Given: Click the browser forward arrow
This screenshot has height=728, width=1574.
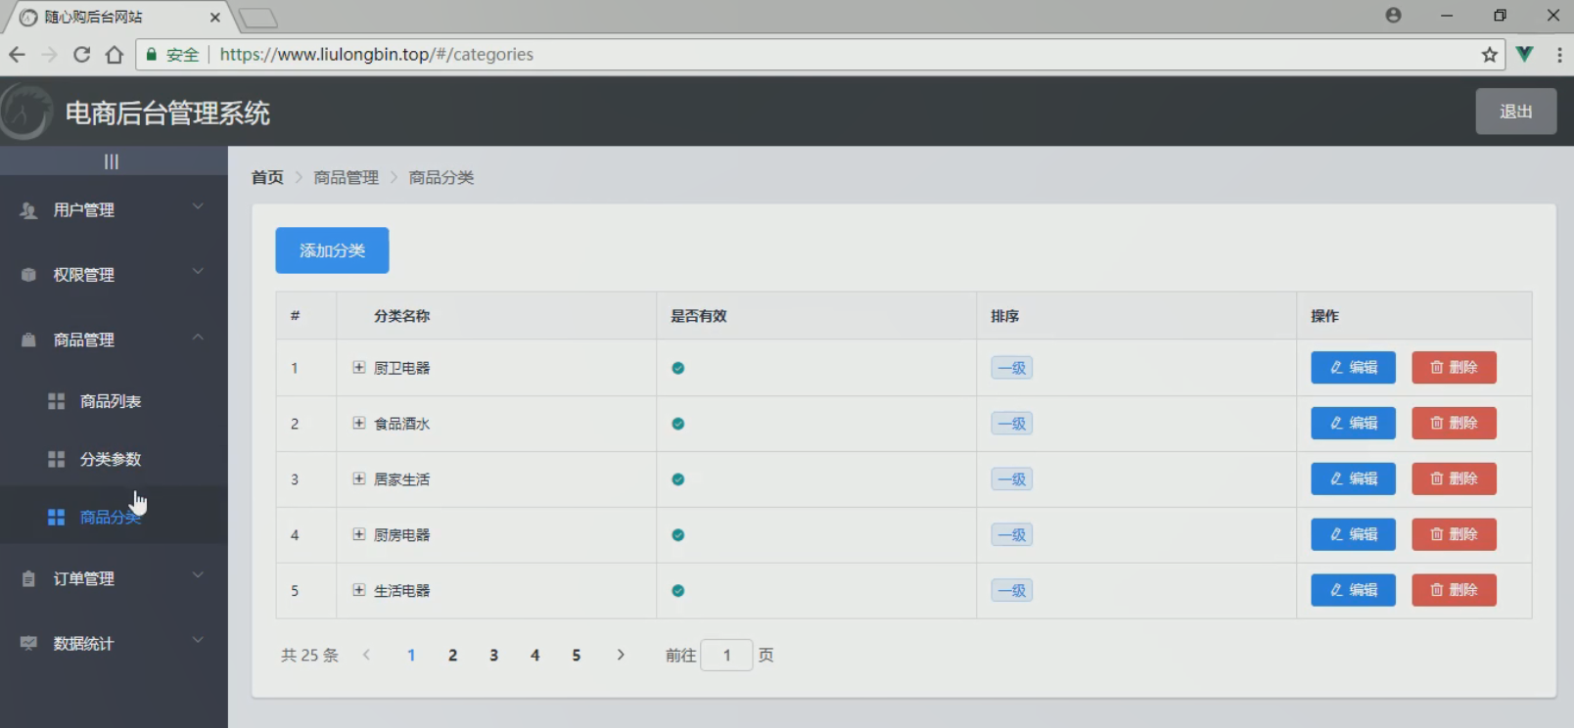Looking at the screenshot, I should coord(49,55).
